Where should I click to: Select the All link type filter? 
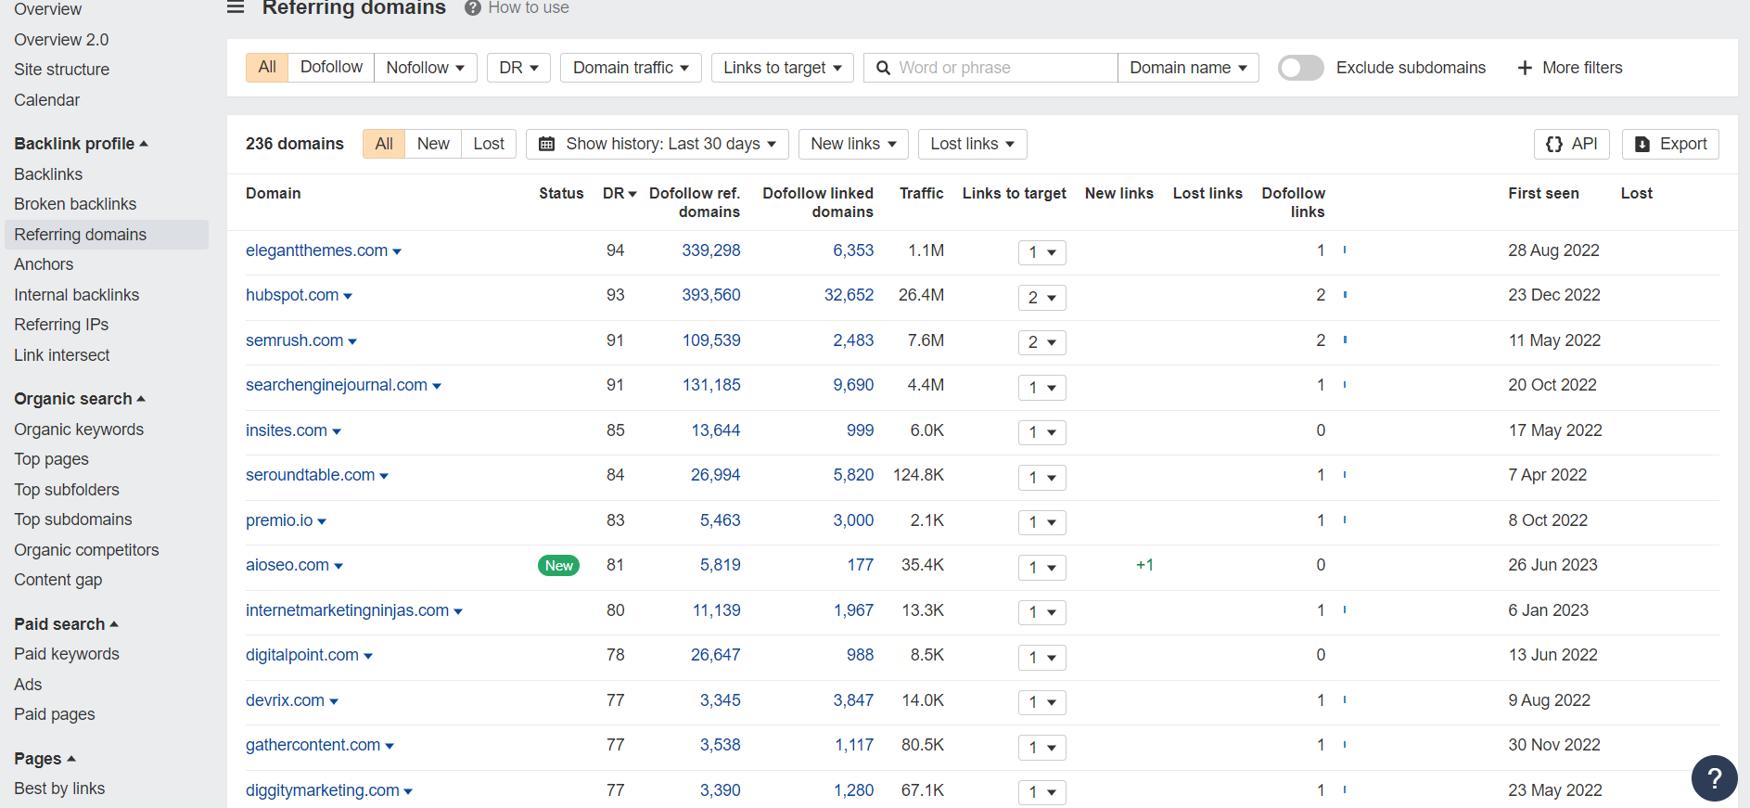[x=267, y=67]
